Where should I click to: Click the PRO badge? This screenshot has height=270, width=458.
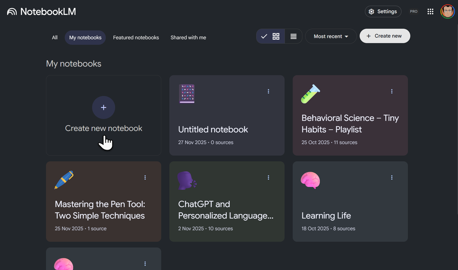point(414,12)
